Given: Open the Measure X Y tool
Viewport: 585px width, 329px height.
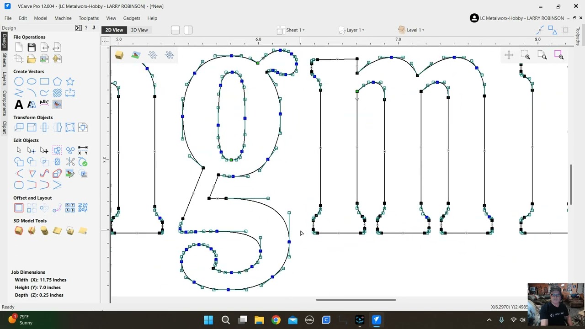Looking at the screenshot, I should (x=83, y=150).
